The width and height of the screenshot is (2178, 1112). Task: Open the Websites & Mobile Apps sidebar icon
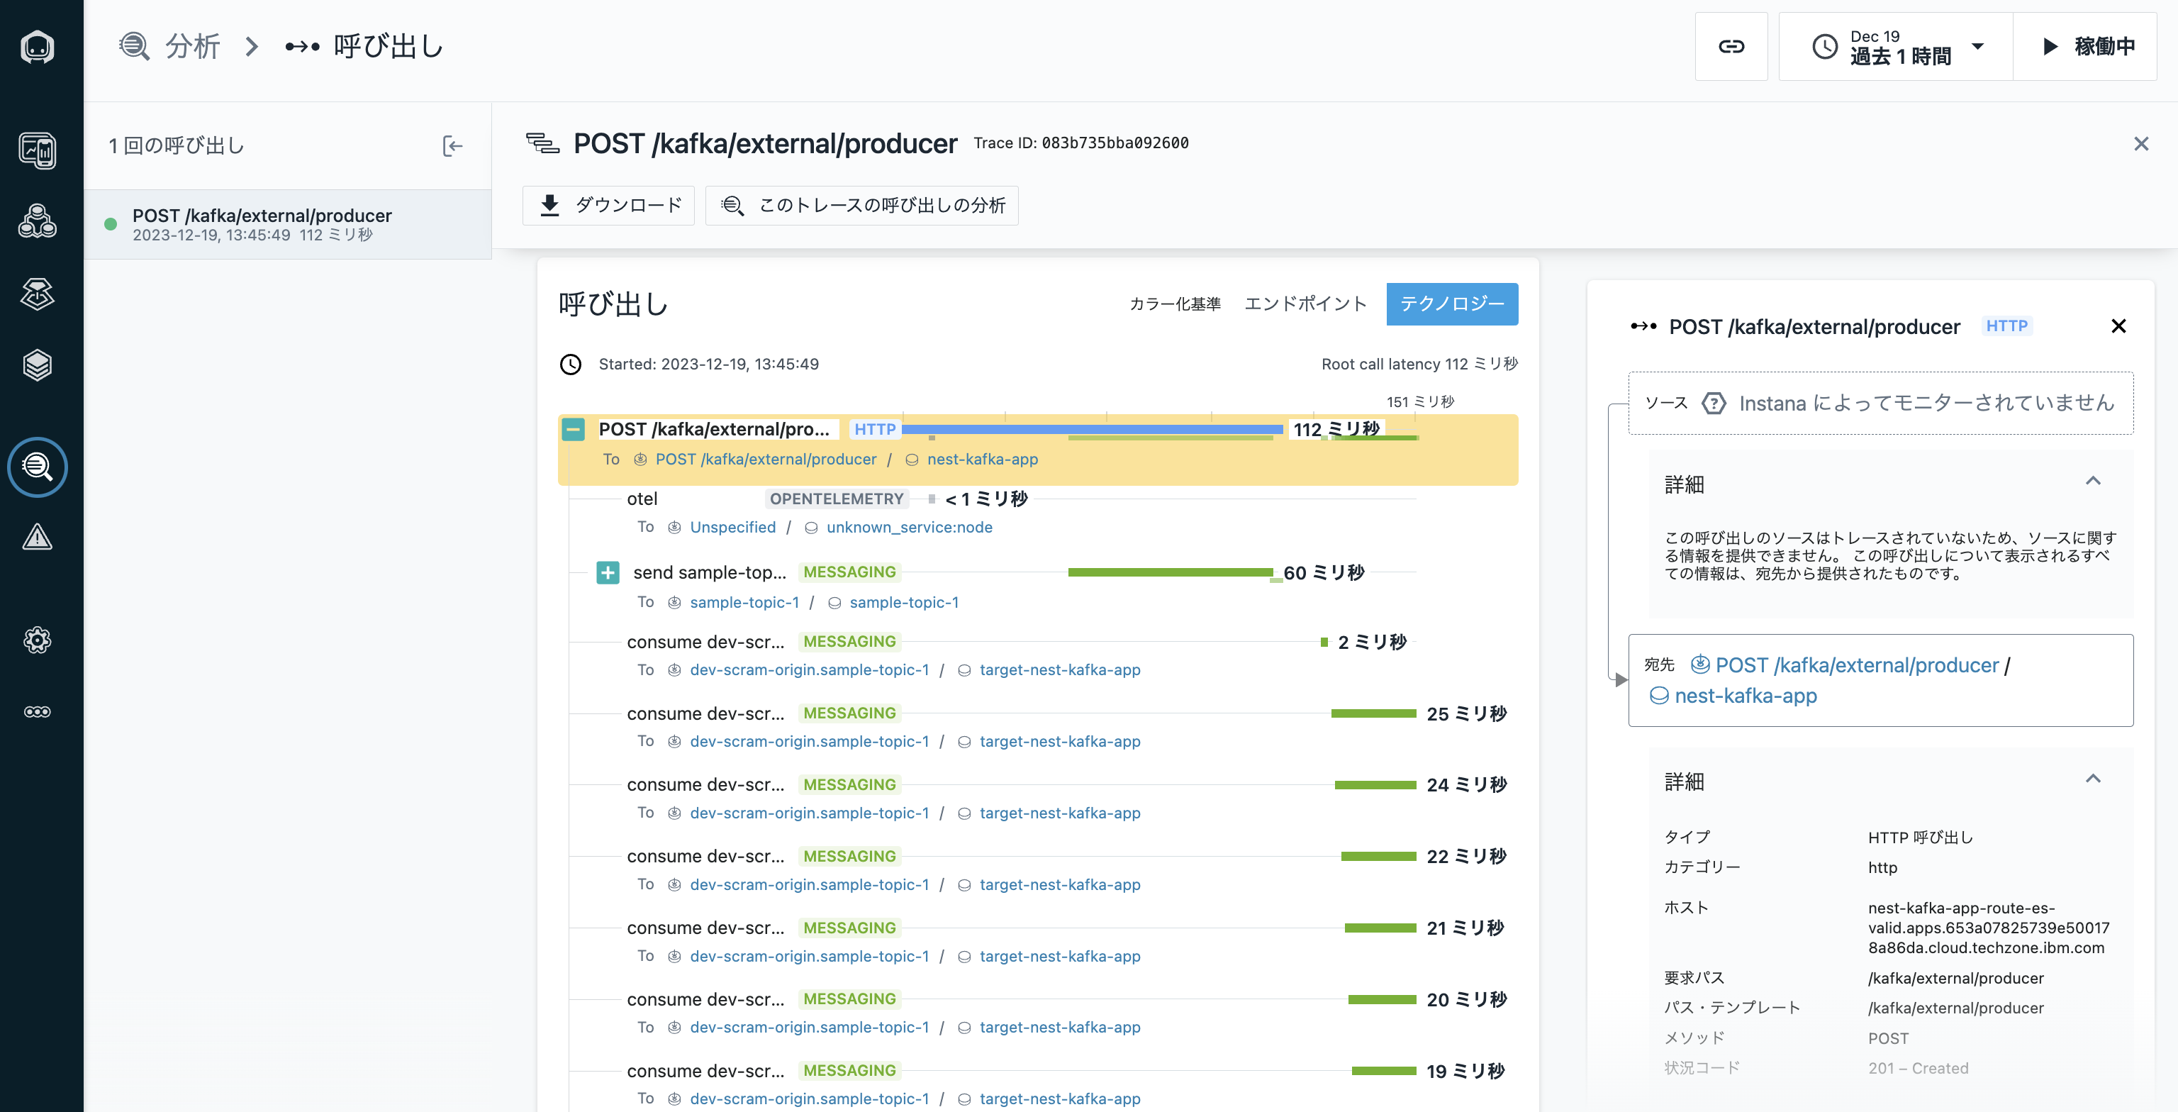click(37, 151)
